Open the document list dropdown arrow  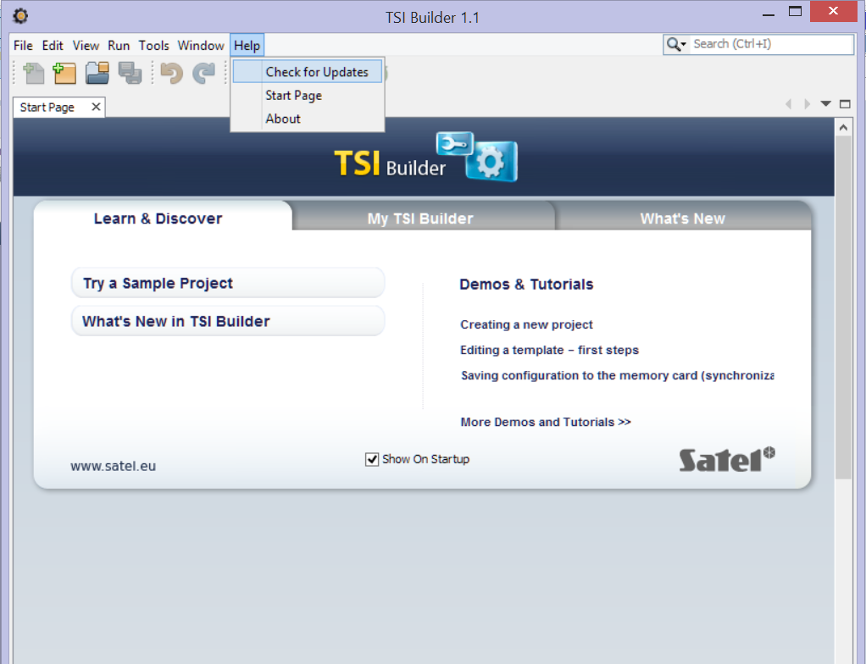click(825, 104)
